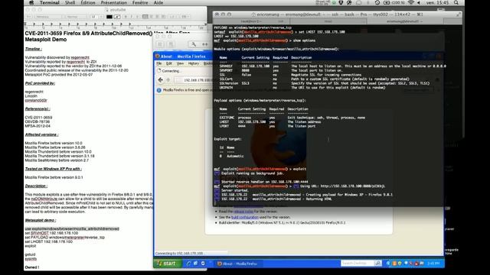Open the typeface style dropdown in TextEdit

[76, 17]
